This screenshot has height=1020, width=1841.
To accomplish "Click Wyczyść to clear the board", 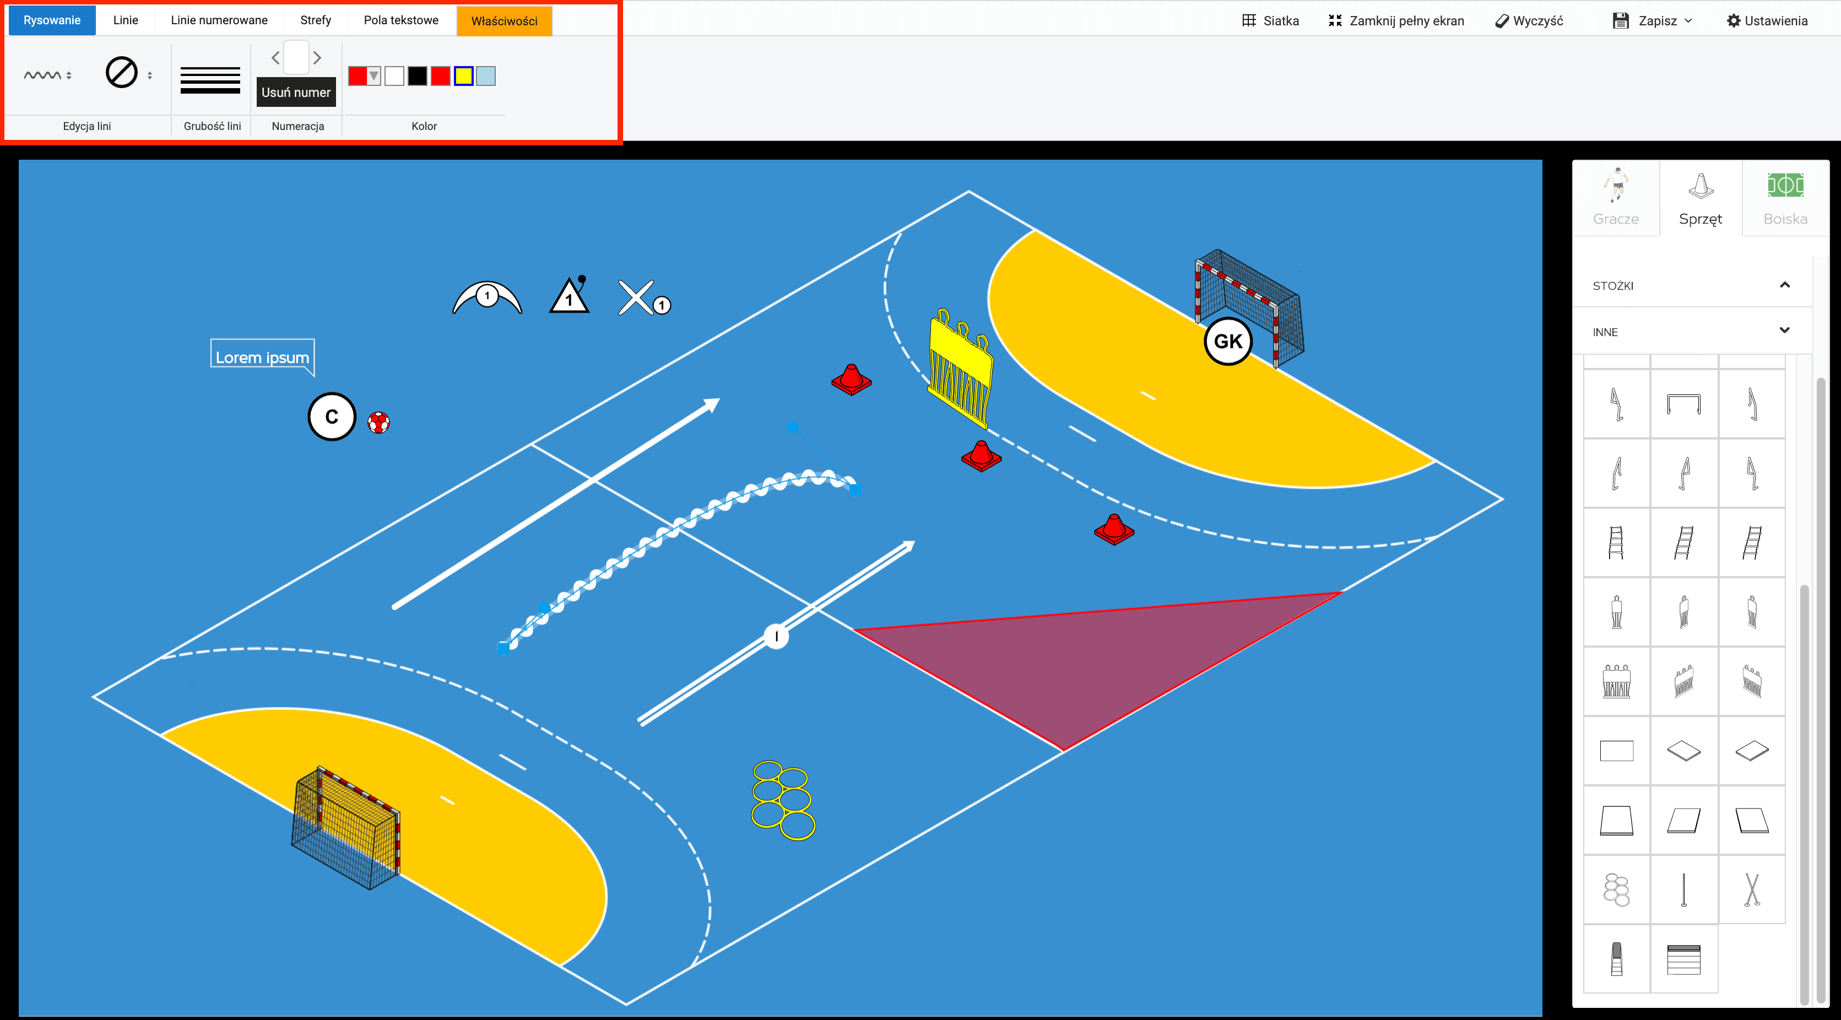I will click(x=1529, y=21).
